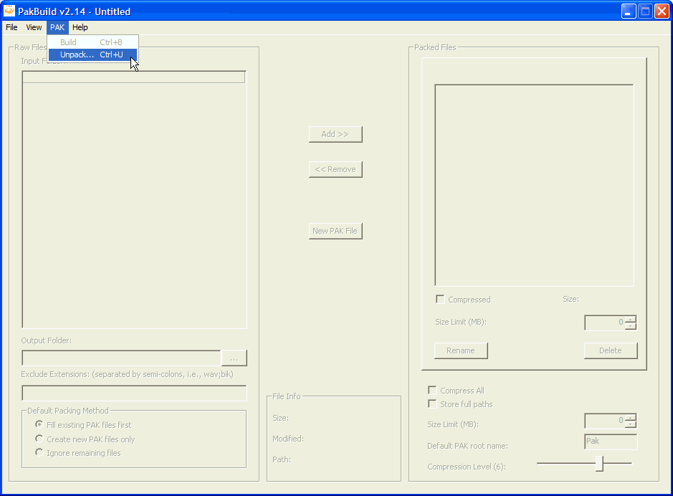Image resolution: width=673 pixels, height=496 pixels.
Task: Select Ignore remaining files option
Action: coord(39,452)
